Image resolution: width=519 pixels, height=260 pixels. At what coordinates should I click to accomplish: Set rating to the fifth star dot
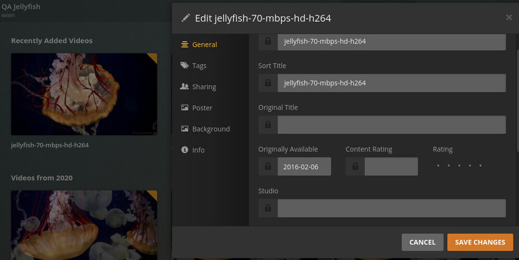pyautogui.click(x=481, y=166)
